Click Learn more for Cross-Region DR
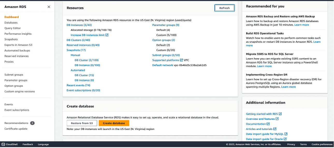This screenshot has width=334, height=148. 288,87
